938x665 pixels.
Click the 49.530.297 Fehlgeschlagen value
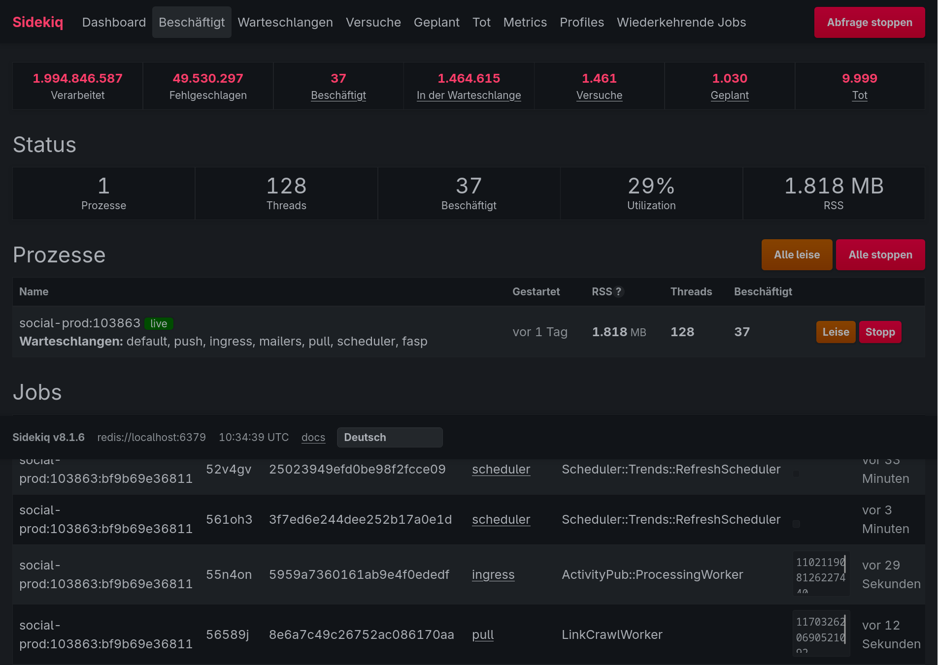tap(208, 78)
